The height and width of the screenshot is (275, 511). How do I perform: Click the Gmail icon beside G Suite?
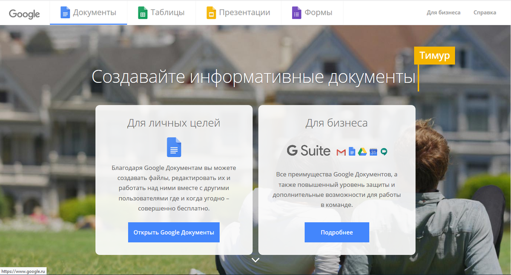pyautogui.click(x=341, y=152)
